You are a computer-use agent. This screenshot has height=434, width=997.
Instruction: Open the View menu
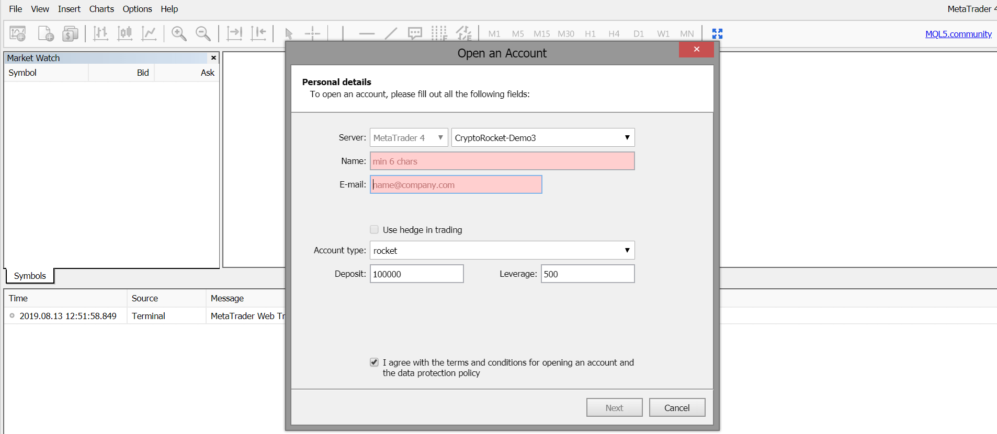click(40, 9)
